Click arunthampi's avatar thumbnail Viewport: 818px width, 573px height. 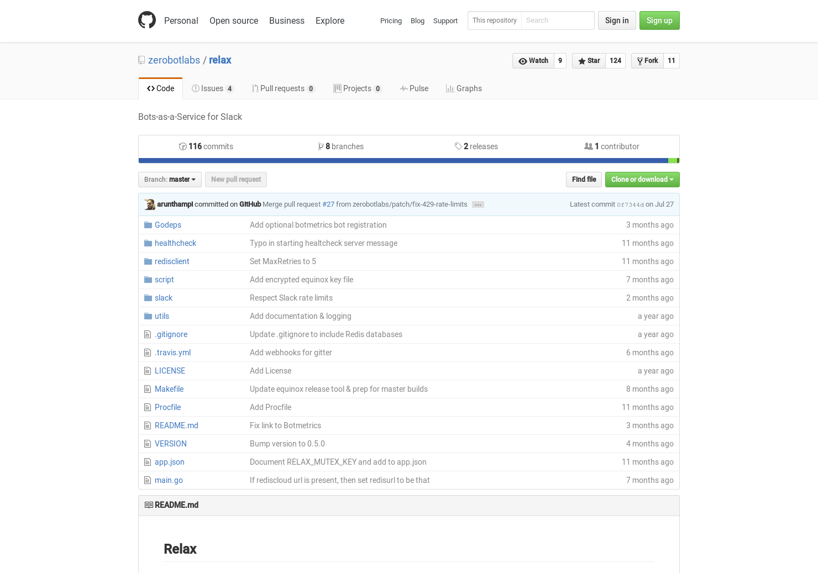(150, 204)
